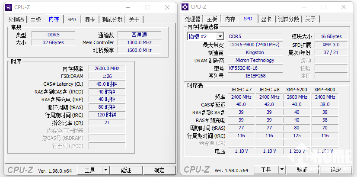Open 处理器 tab in left CPU-Z window
This screenshot has height=177, width=357.
(x=16, y=19)
